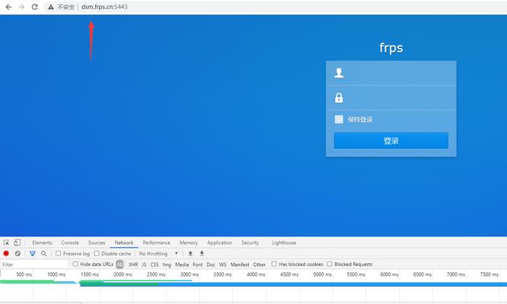
Task: Filter requests by JS
Action: click(x=144, y=264)
